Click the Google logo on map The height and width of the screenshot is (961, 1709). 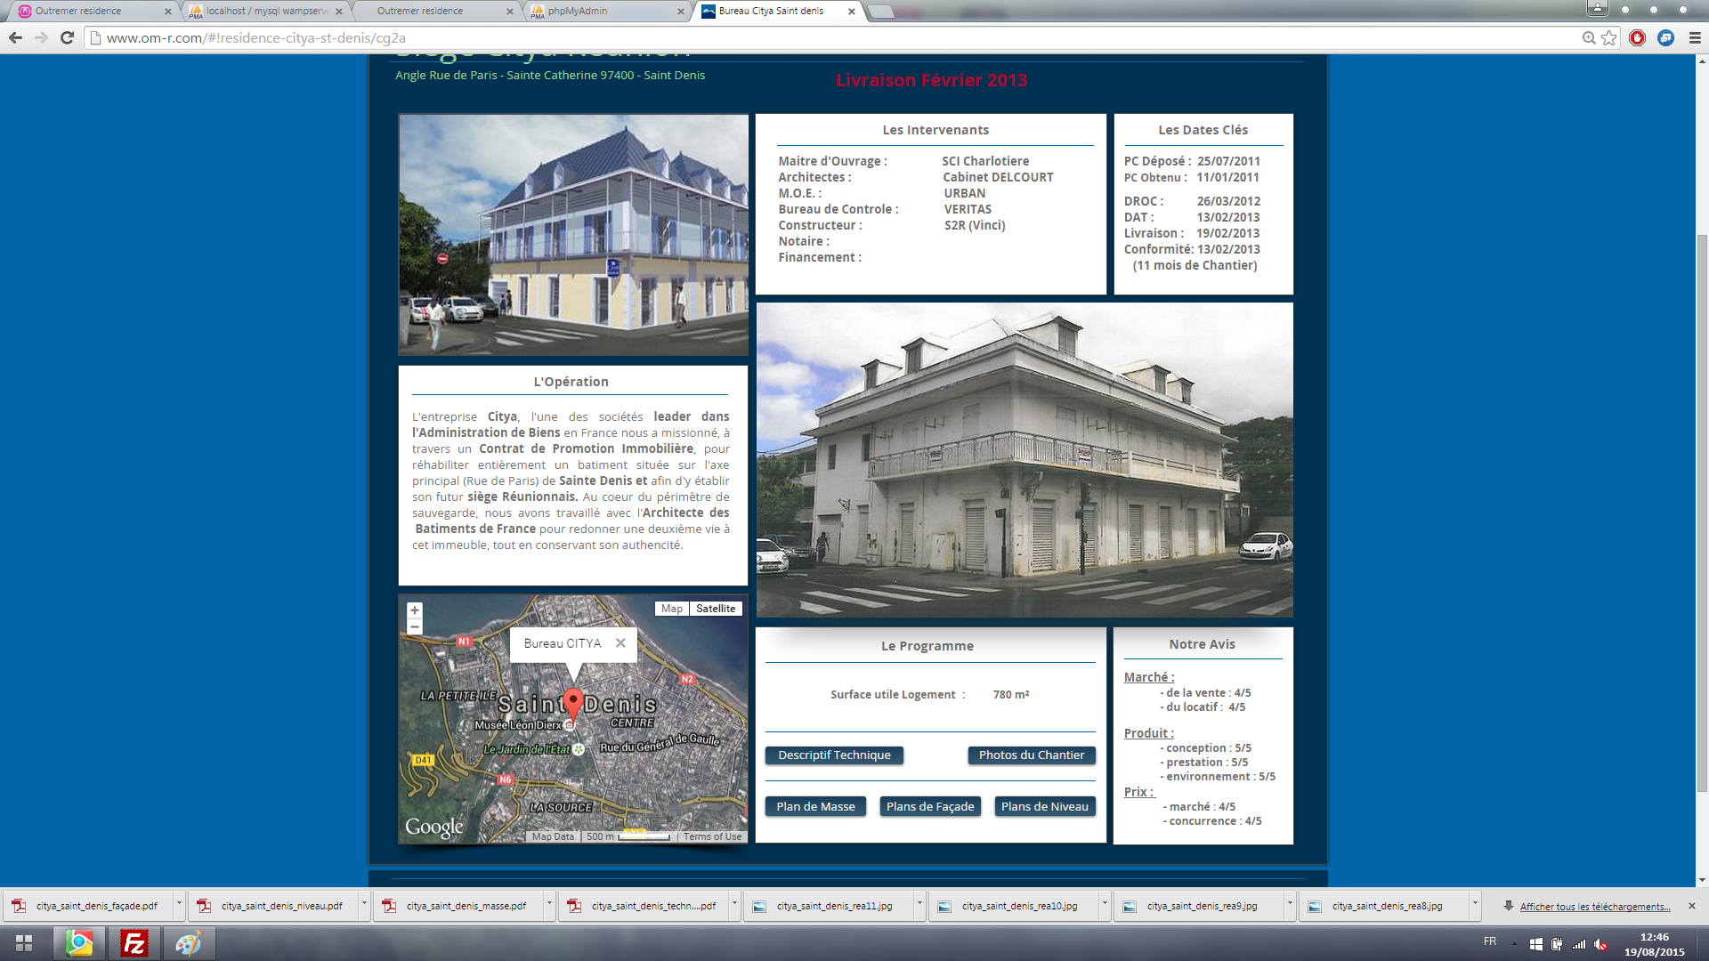(x=434, y=828)
